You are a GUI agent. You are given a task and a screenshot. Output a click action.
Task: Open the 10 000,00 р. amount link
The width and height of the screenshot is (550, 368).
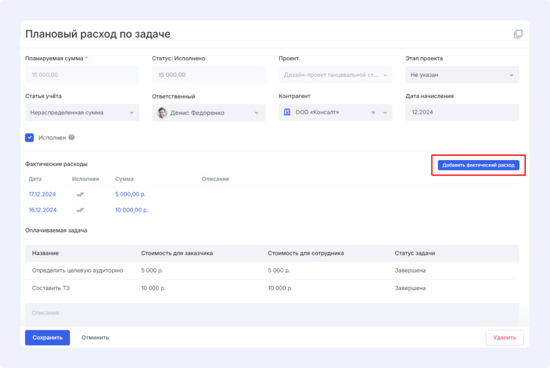point(132,210)
